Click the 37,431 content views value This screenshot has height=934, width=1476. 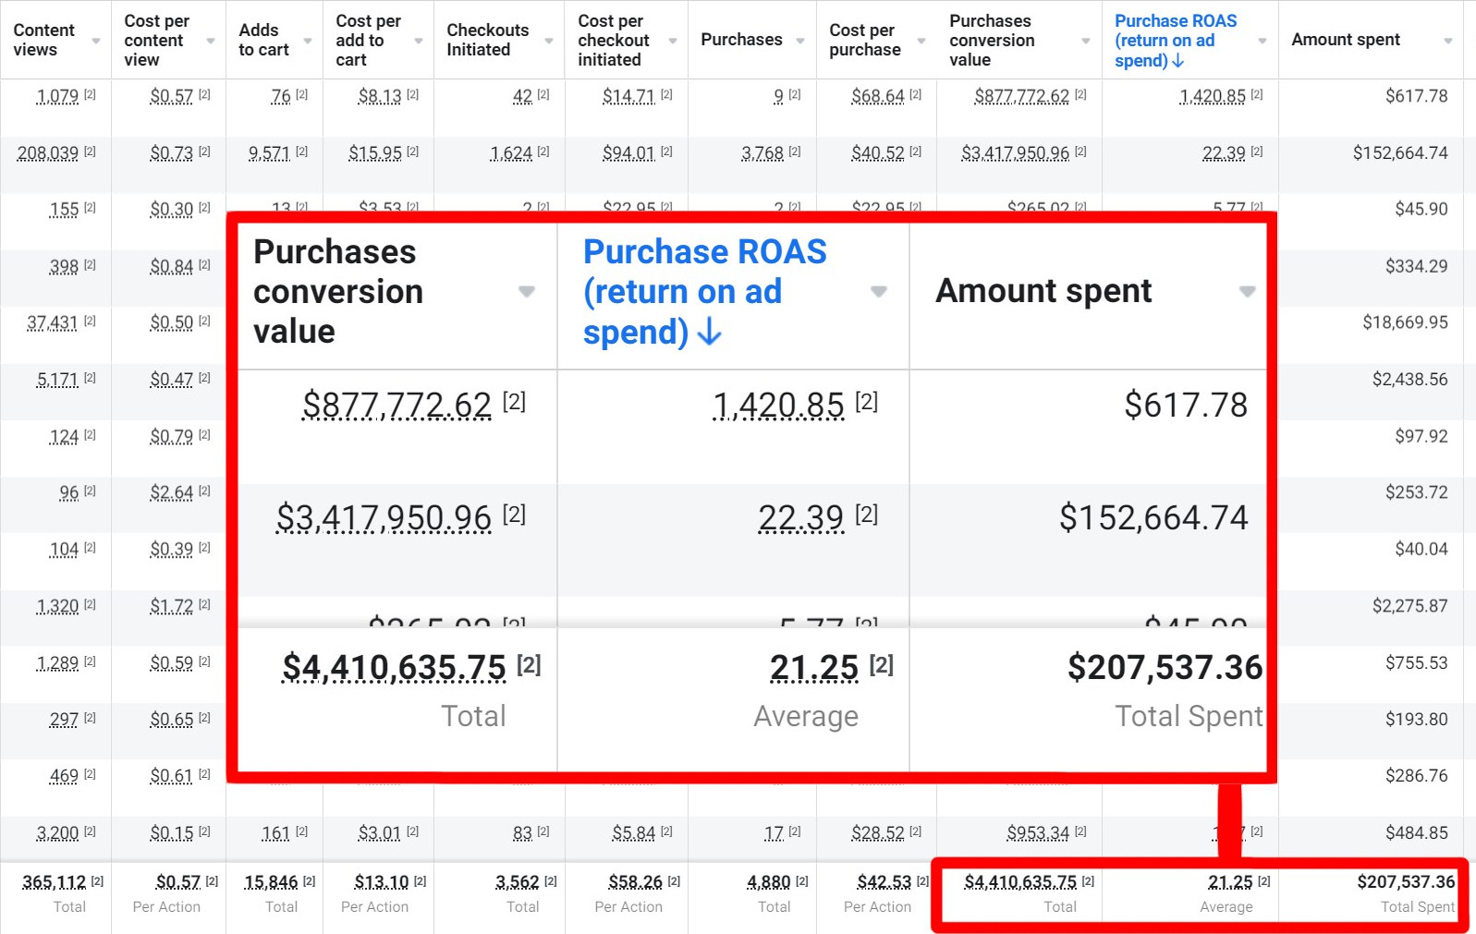[52, 322]
